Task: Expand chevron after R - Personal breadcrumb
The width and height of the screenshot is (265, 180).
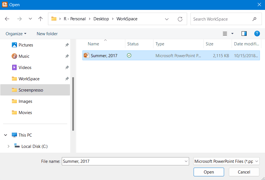Action: click(x=89, y=19)
